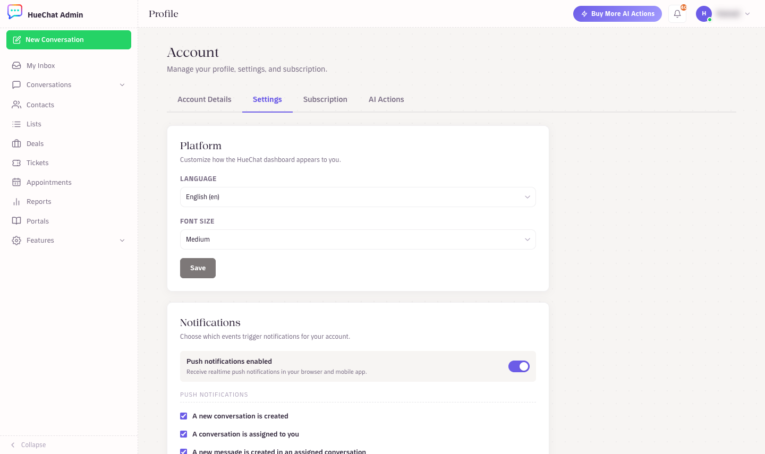Click the lightning bolt AI Actions icon

tap(584, 14)
